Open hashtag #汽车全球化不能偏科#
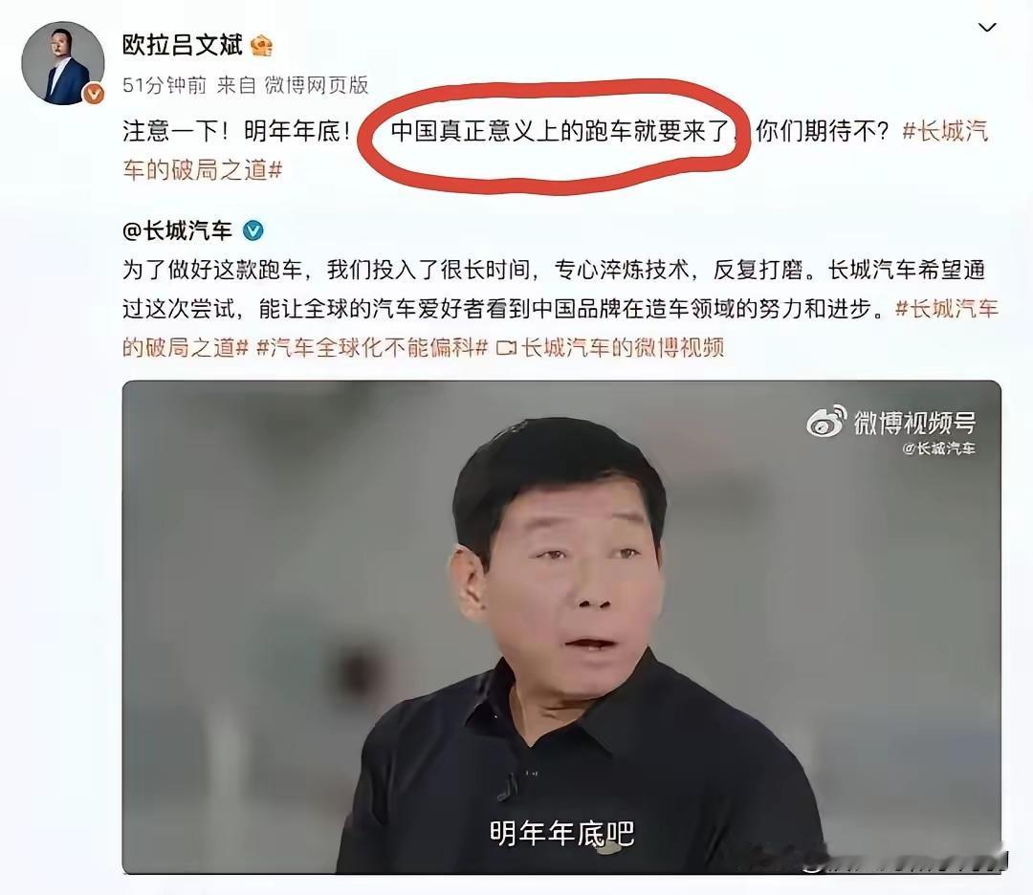Viewport: 1033px width, 895px height. pos(371,347)
